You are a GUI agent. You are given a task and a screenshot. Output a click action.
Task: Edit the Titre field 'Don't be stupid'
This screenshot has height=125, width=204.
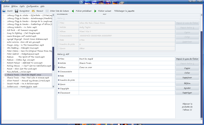[x=127, y=59]
